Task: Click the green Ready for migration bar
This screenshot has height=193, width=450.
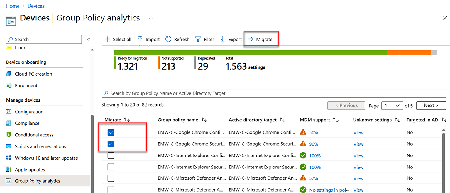Action: pyautogui.click(x=250, y=52)
